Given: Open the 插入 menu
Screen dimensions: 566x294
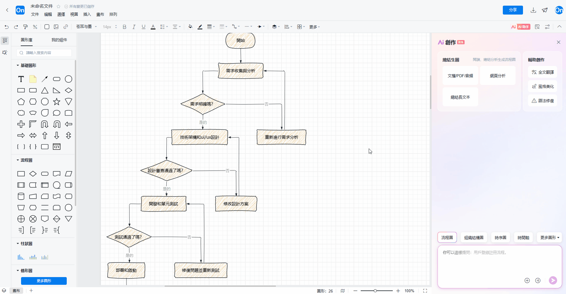Looking at the screenshot, I should 87,14.
